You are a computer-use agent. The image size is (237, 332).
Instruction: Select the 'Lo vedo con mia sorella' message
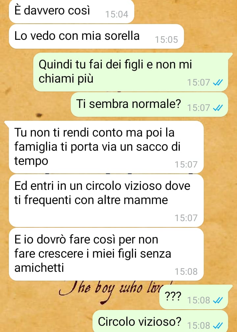click(x=96, y=37)
